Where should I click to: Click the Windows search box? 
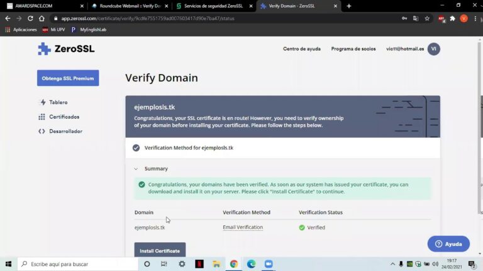(x=78, y=264)
